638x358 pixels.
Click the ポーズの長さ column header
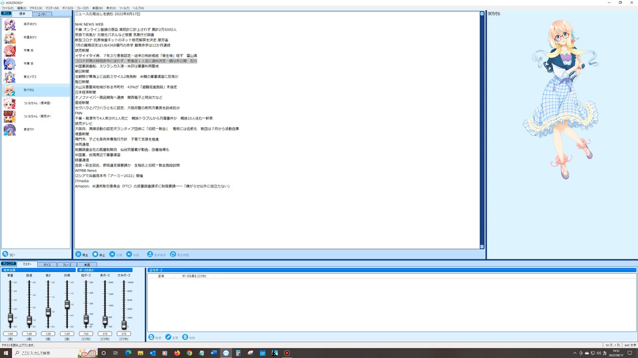coord(194,276)
